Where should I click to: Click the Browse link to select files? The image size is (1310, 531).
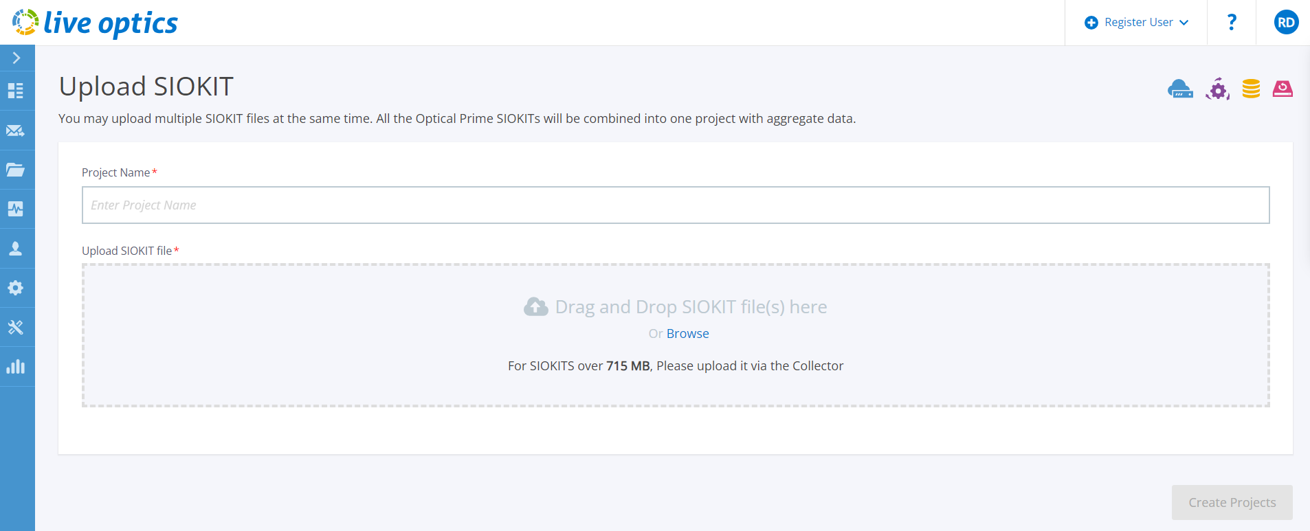click(x=687, y=334)
